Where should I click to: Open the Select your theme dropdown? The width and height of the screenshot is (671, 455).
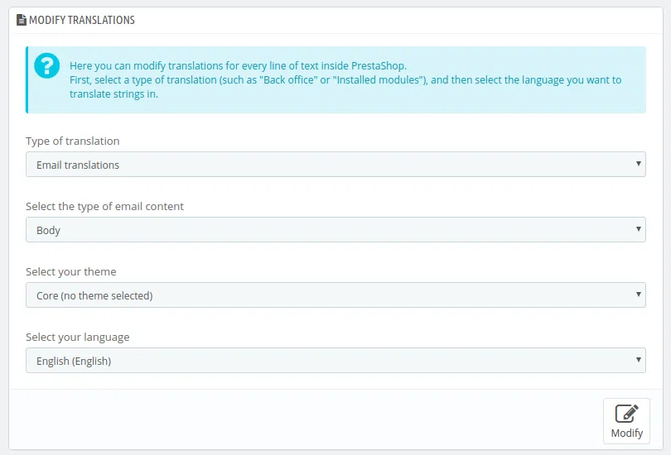(x=335, y=295)
